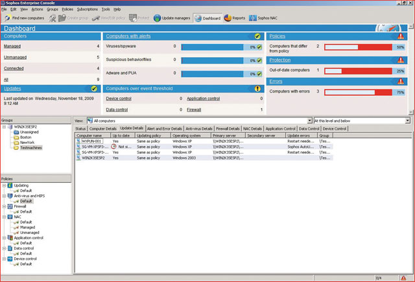Open Reports via the pie chart icon
415x282 pixels.
coord(228,18)
